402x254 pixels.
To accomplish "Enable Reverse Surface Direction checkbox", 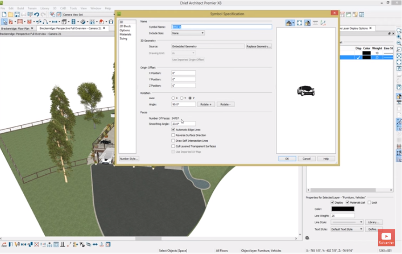I will click(x=173, y=135).
